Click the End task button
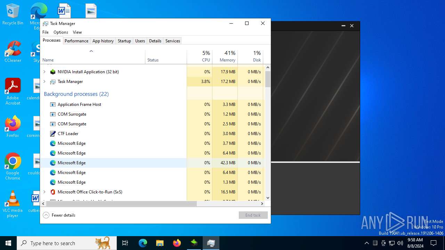The image size is (445, 250). [253, 215]
